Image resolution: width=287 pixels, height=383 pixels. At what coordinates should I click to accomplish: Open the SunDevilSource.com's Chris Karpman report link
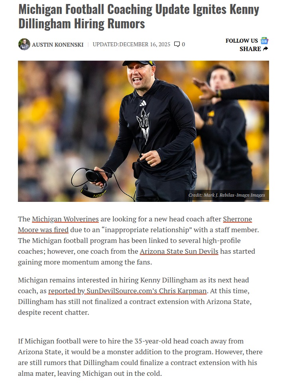128,291
